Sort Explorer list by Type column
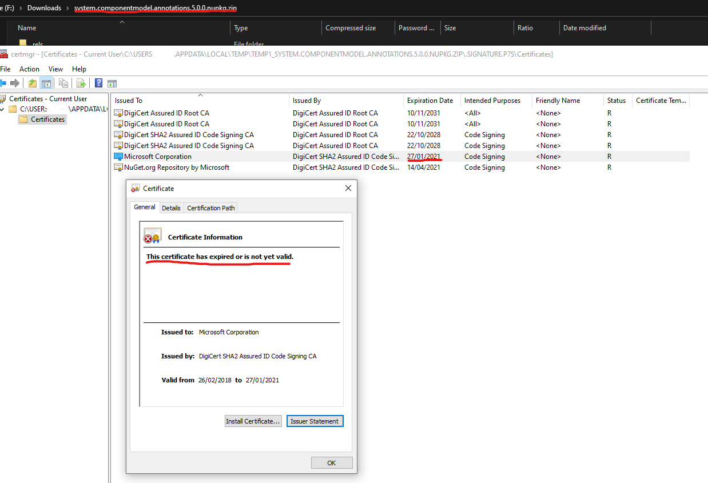 point(276,28)
